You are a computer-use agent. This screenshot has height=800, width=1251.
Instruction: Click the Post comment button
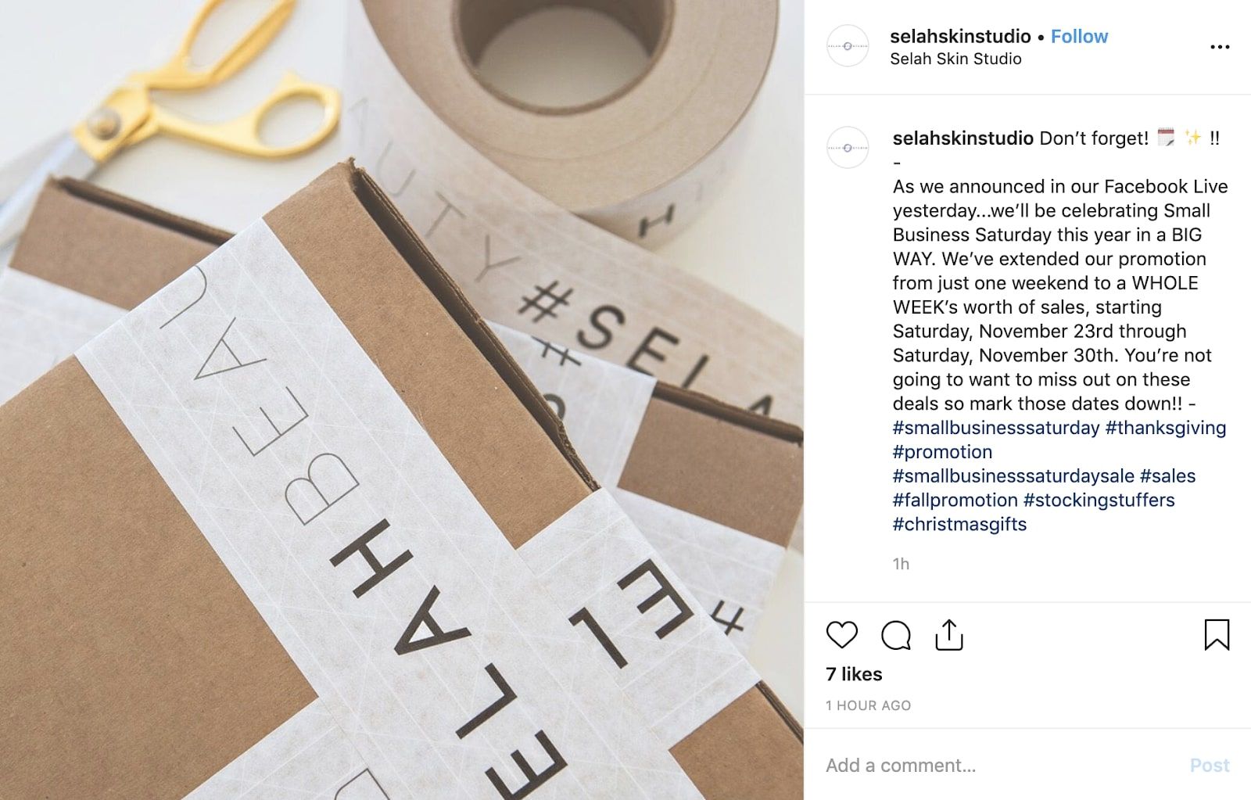click(1210, 766)
